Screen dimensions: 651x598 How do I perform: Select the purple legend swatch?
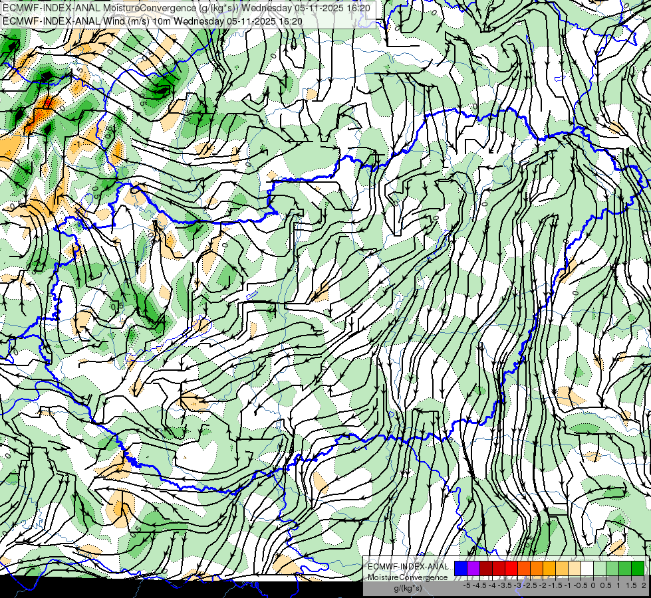pos(473,568)
